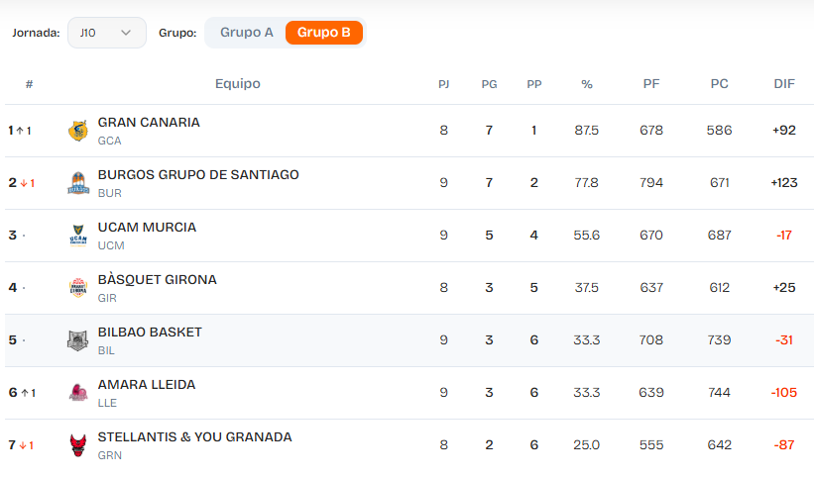The height and width of the screenshot is (478, 814).
Task: Click the Bàsquet Girona team logo
Action: click(78, 288)
